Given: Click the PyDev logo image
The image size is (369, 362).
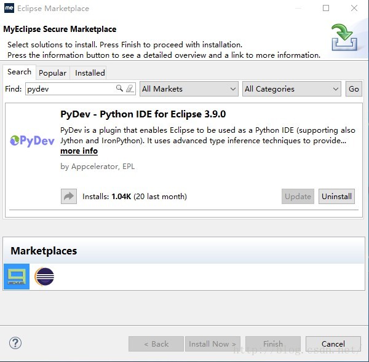Looking at the screenshot, I should click(x=32, y=141).
